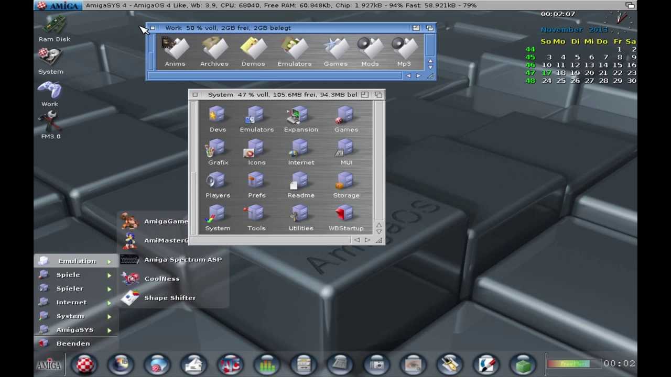Expand the Spieler submenu
The image size is (671, 377).
point(77,289)
